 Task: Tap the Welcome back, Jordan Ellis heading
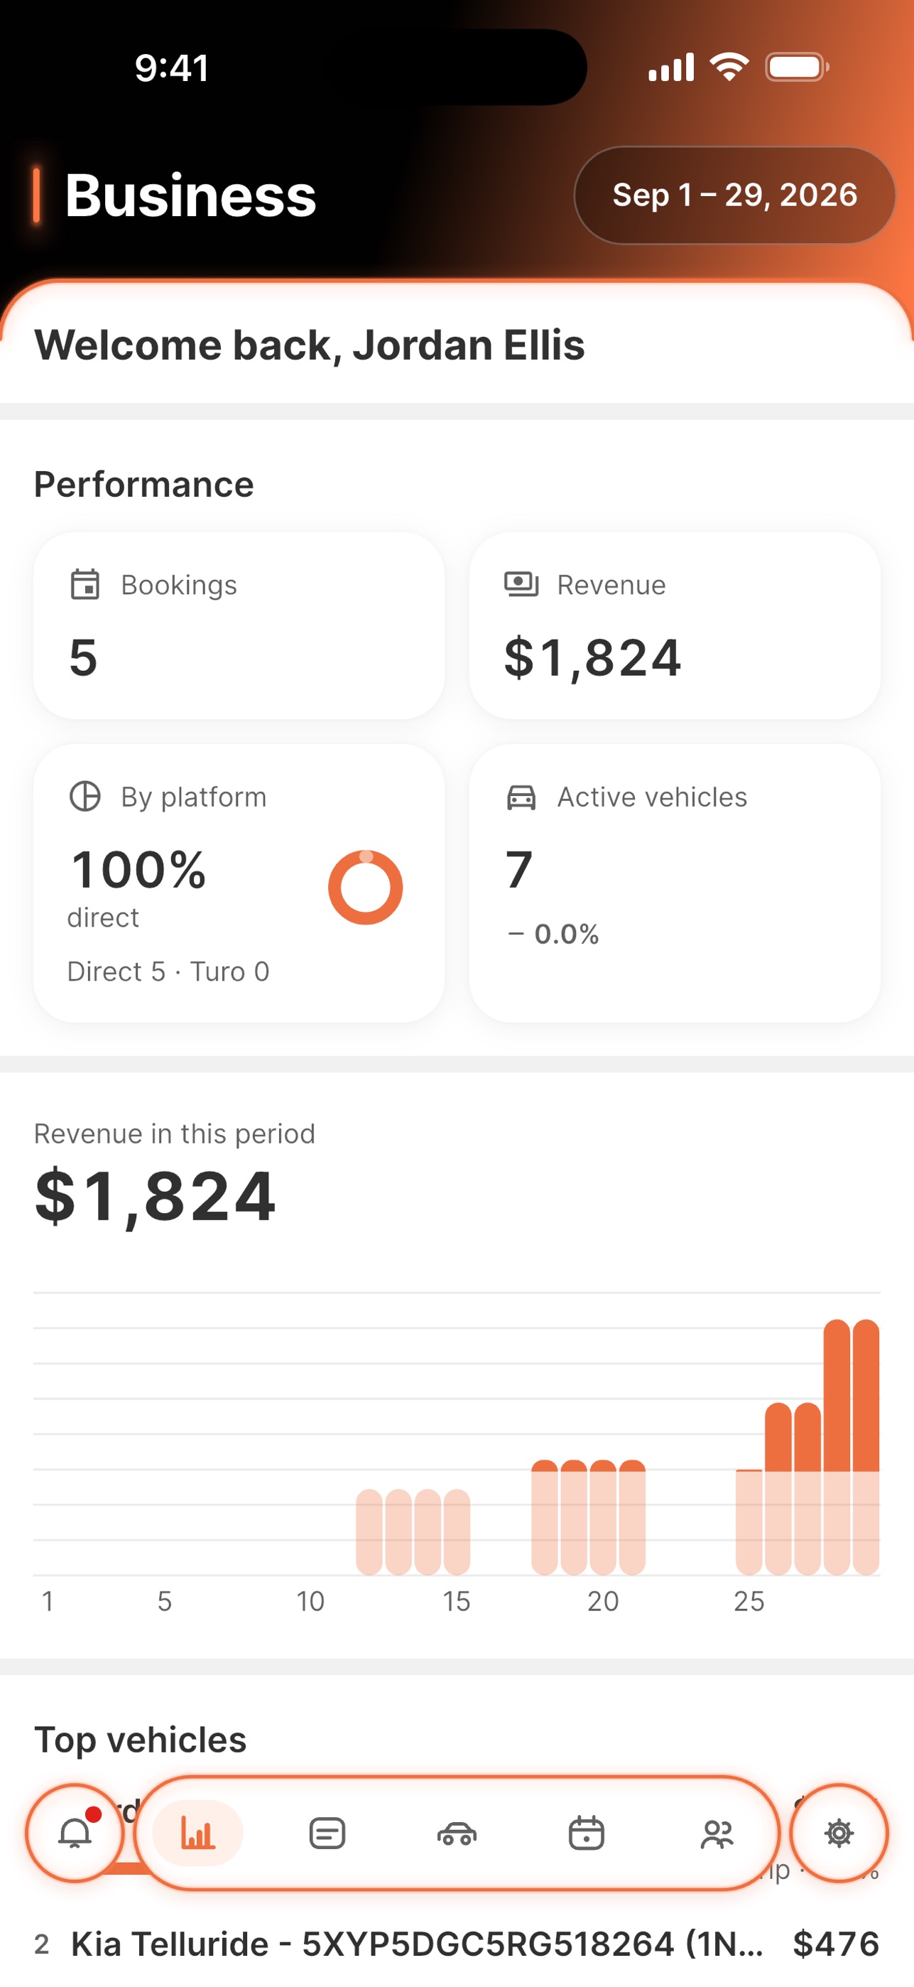pyautogui.click(x=310, y=345)
